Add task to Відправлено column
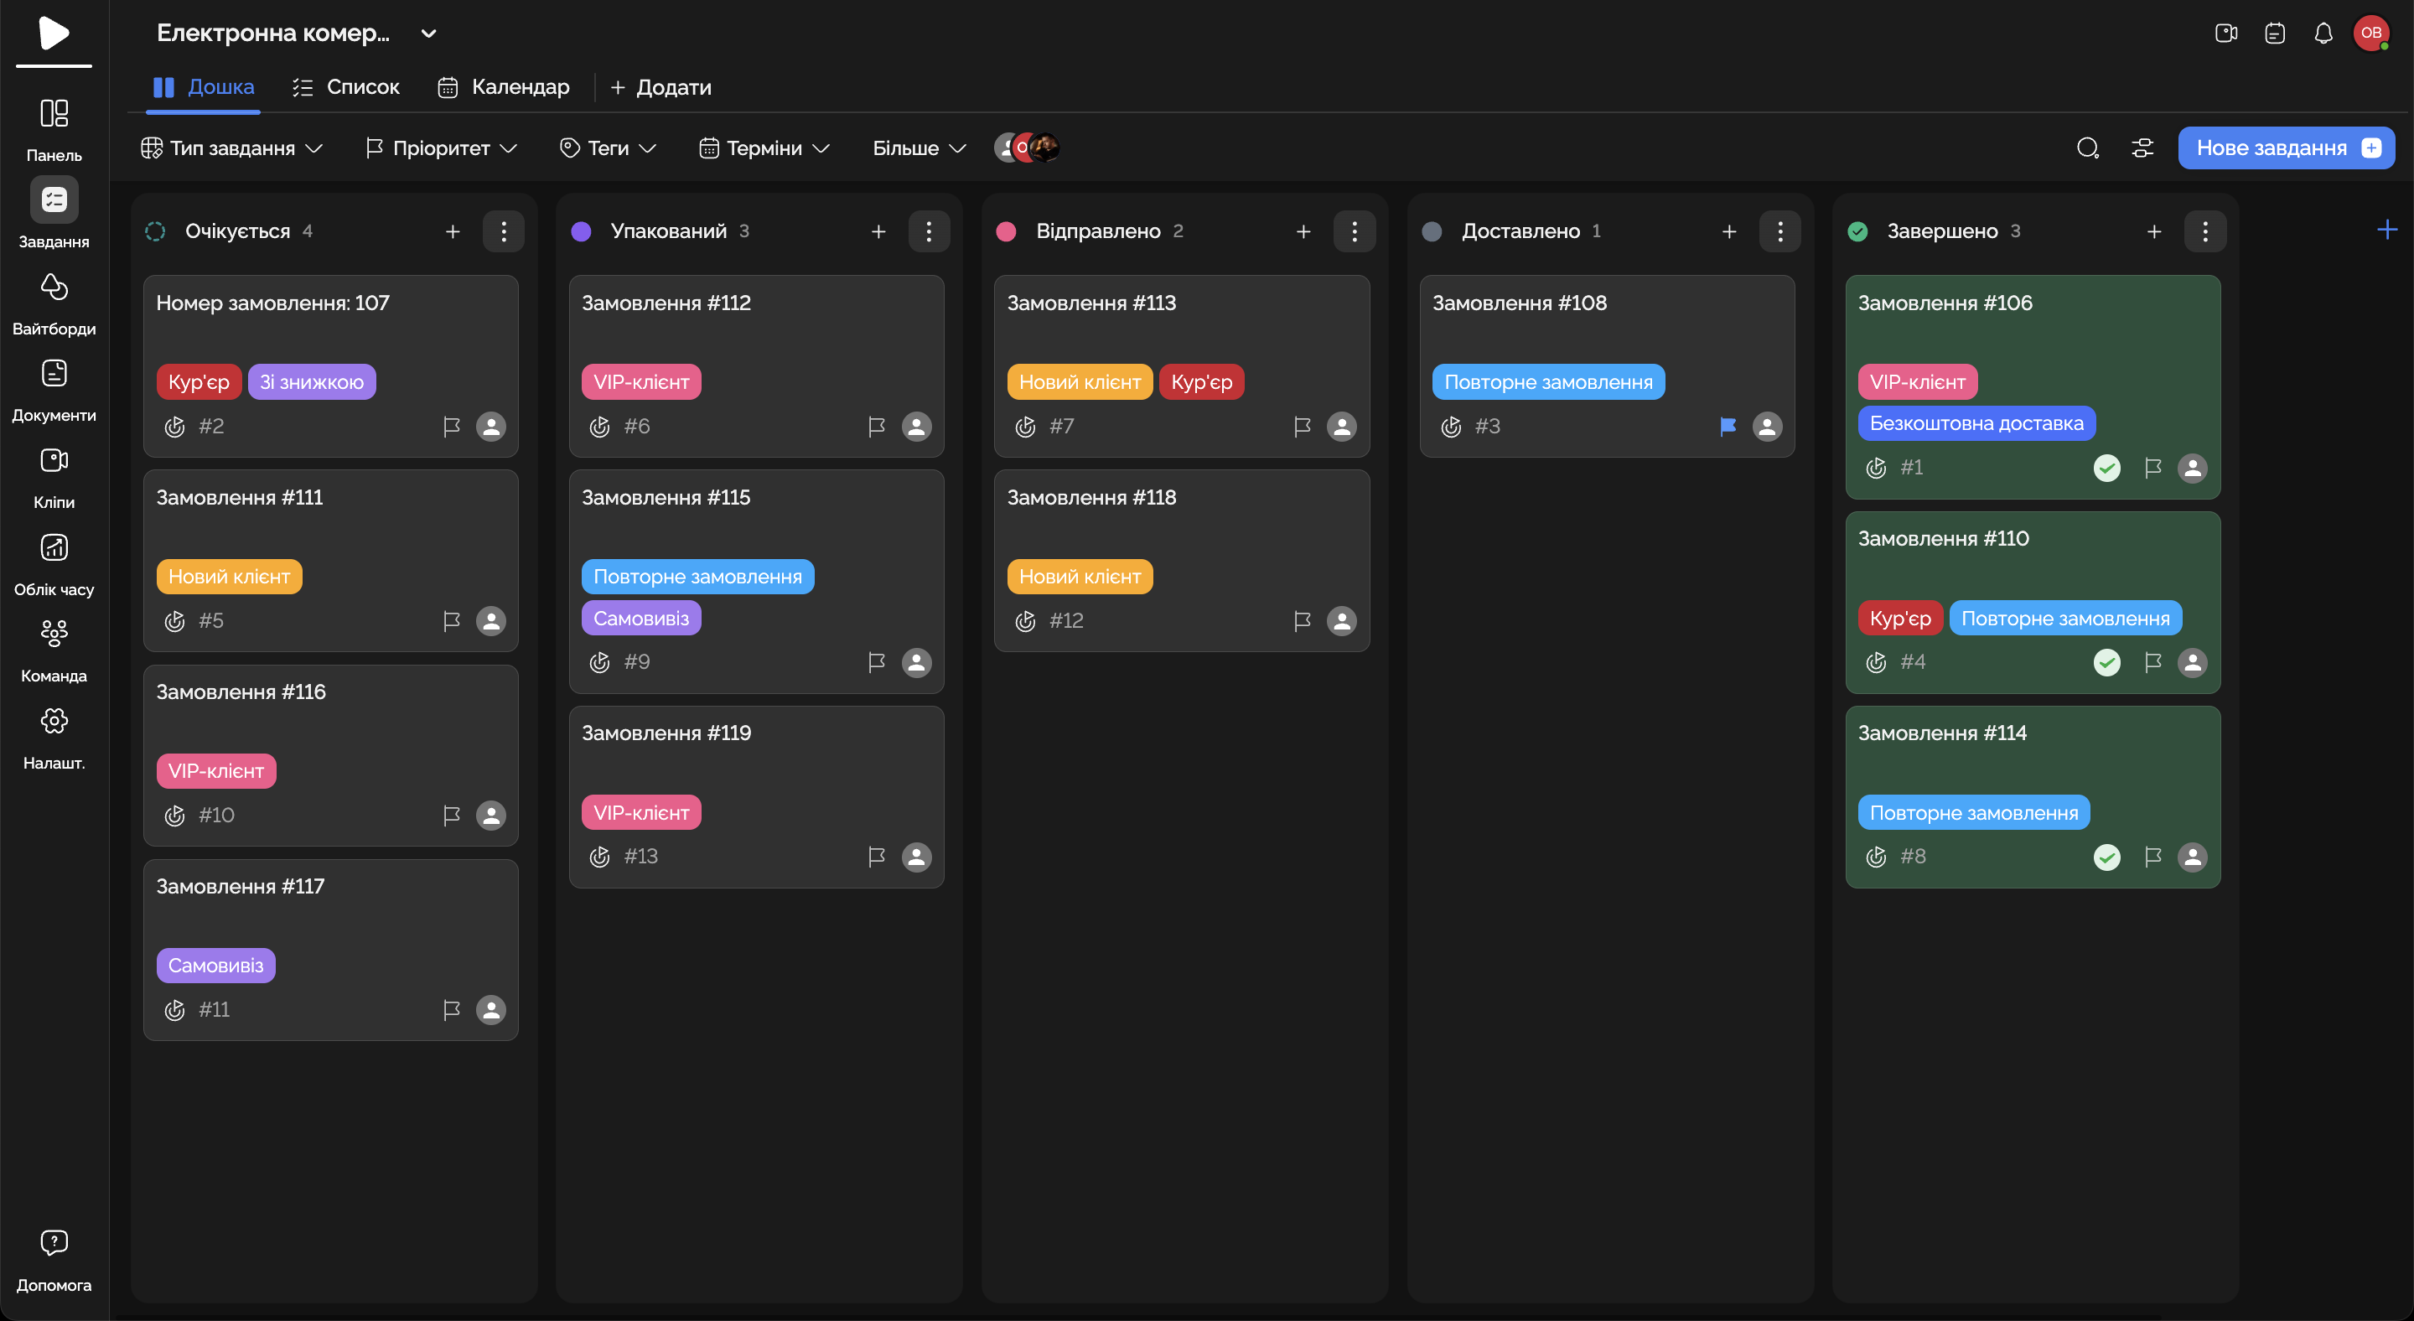The image size is (2414, 1321). coord(1303,231)
